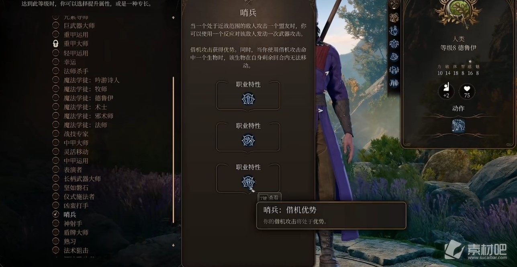Click the action icon under 动作
517x267 pixels.
[x=458, y=125]
